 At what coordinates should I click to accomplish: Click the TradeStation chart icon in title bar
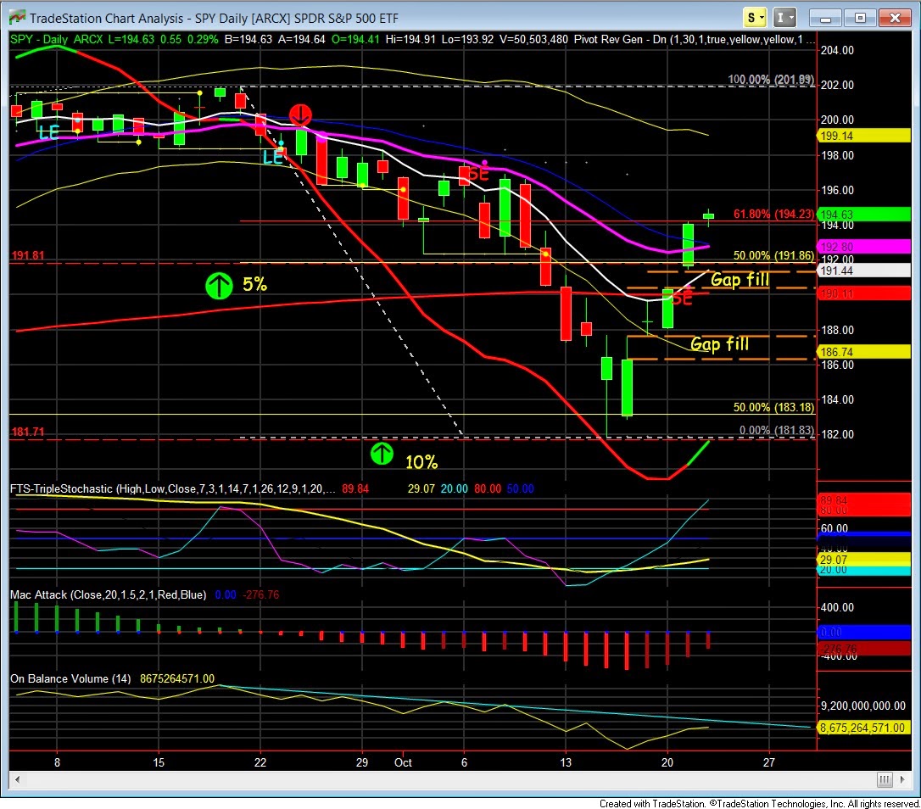pyautogui.click(x=17, y=18)
